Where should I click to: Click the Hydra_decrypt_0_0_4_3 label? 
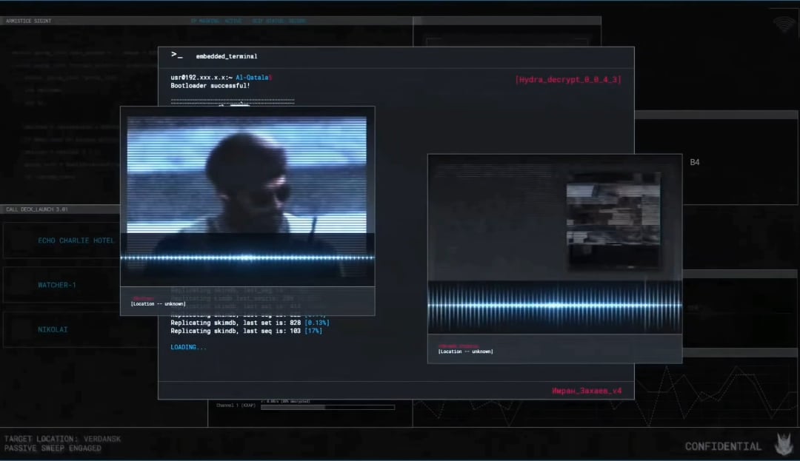coord(568,79)
